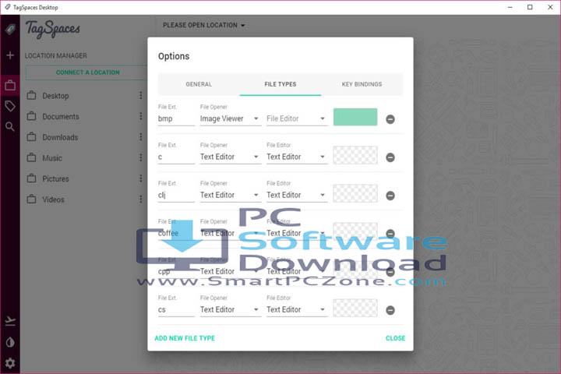
Task: Open more options for Downloads location
Action: 140,136
